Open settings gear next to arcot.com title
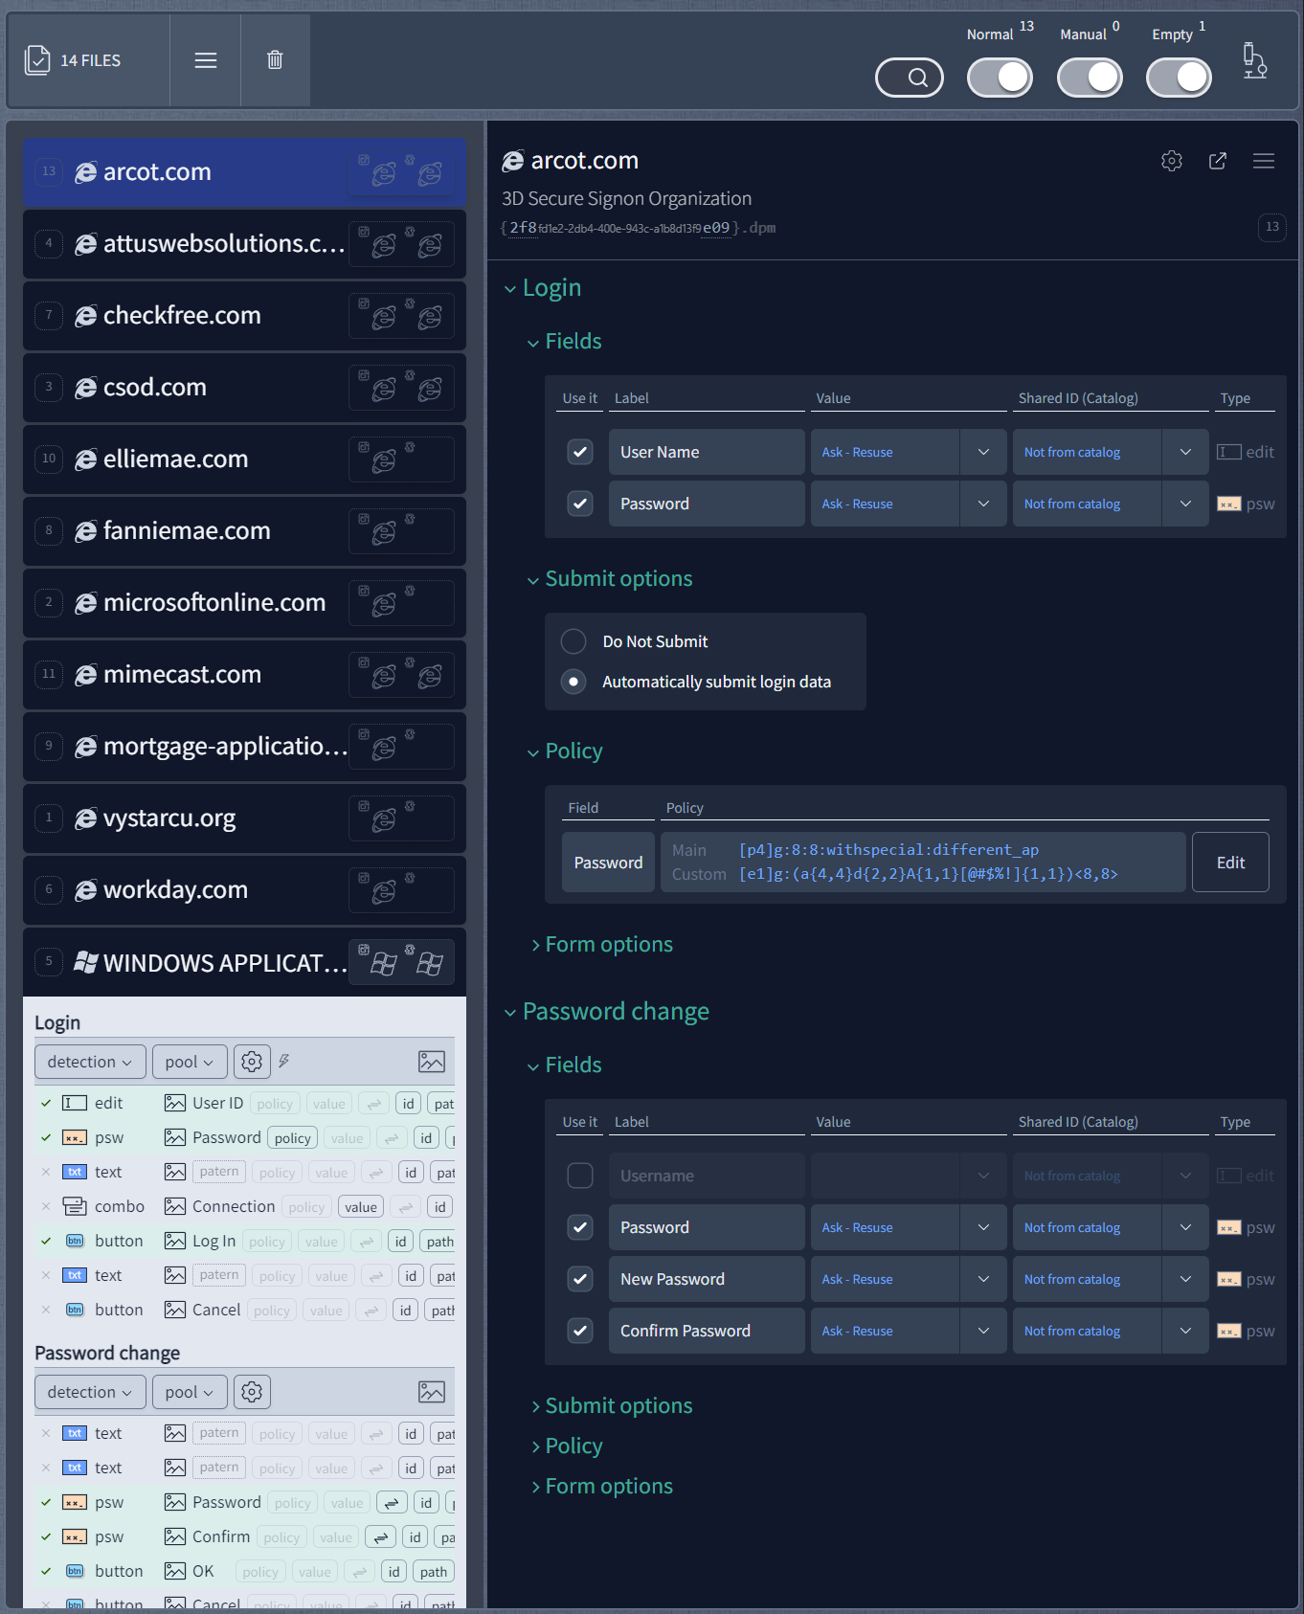Viewport: 1304px width, 1614px height. [1172, 161]
